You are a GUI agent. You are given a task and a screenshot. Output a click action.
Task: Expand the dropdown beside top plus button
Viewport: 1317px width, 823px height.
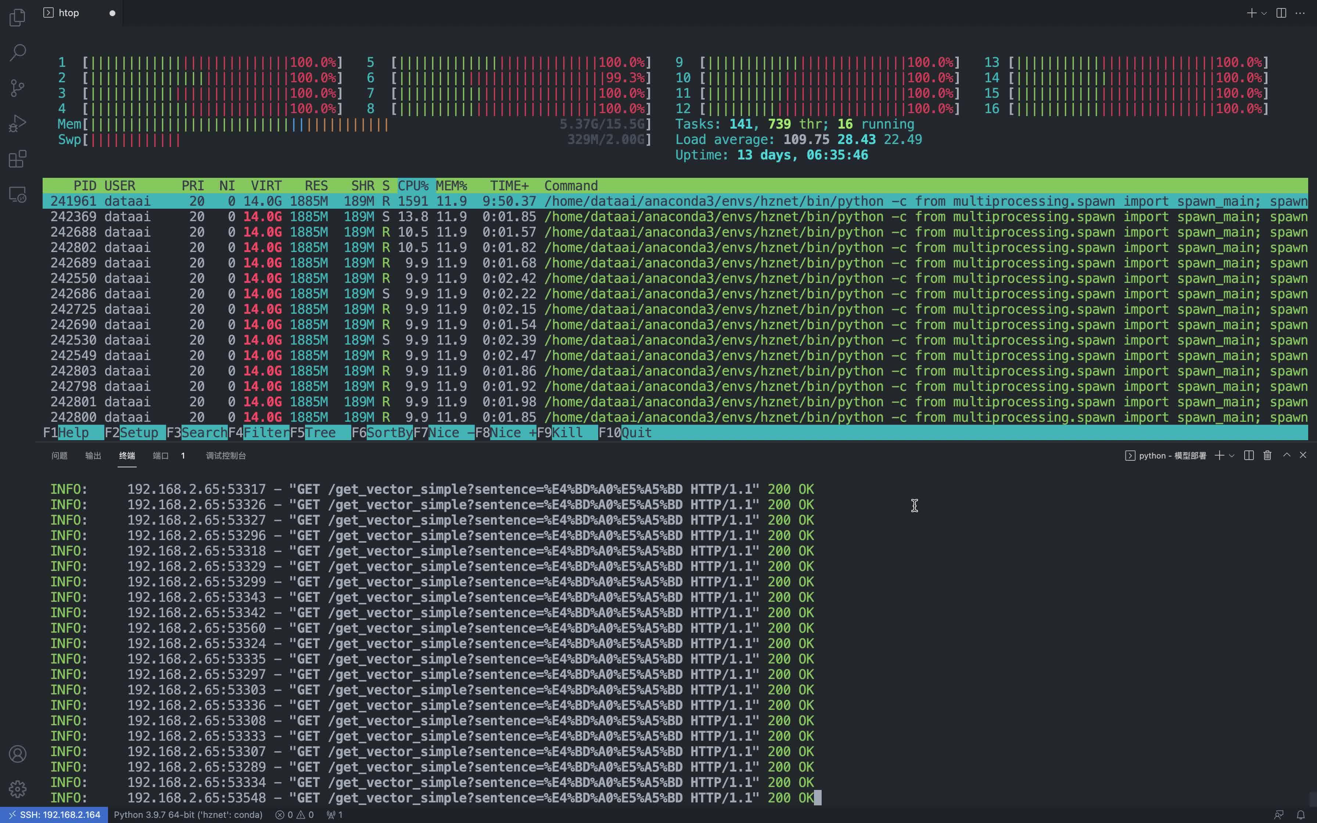tap(1264, 12)
